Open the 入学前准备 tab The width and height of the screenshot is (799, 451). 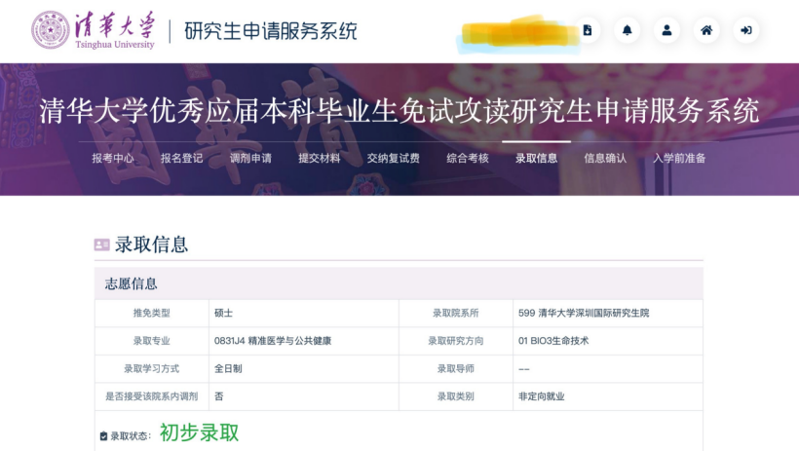[x=680, y=159]
